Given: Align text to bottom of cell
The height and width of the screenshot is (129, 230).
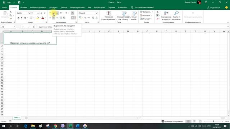Looking at the screenshot, I should (x=57, y=13).
